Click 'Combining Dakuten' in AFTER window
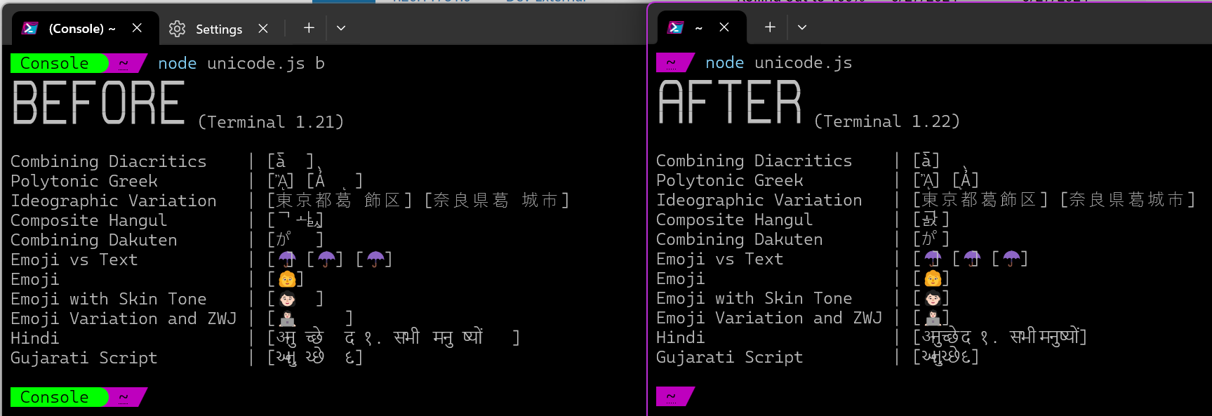Viewport: 1212px width, 416px height. coord(740,239)
